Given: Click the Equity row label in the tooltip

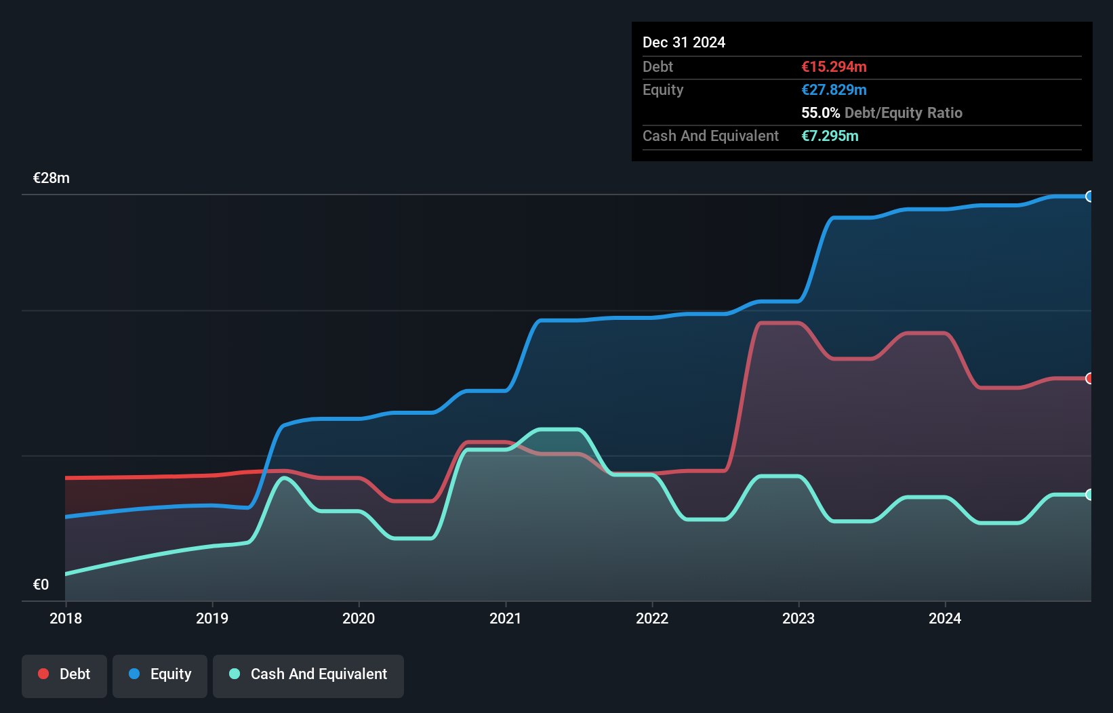Looking at the screenshot, I should tap(663, 89).
